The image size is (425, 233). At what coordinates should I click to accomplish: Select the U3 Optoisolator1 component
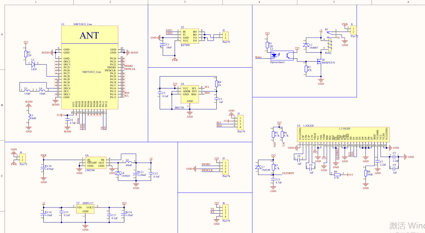pyautogui.click(x=282, y=56)
